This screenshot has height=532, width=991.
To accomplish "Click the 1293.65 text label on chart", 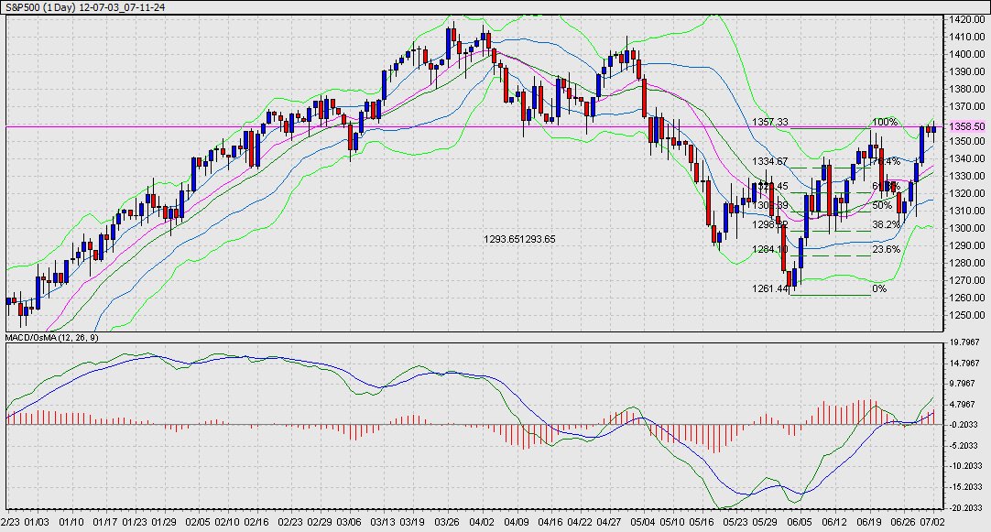I will [519, 239].
